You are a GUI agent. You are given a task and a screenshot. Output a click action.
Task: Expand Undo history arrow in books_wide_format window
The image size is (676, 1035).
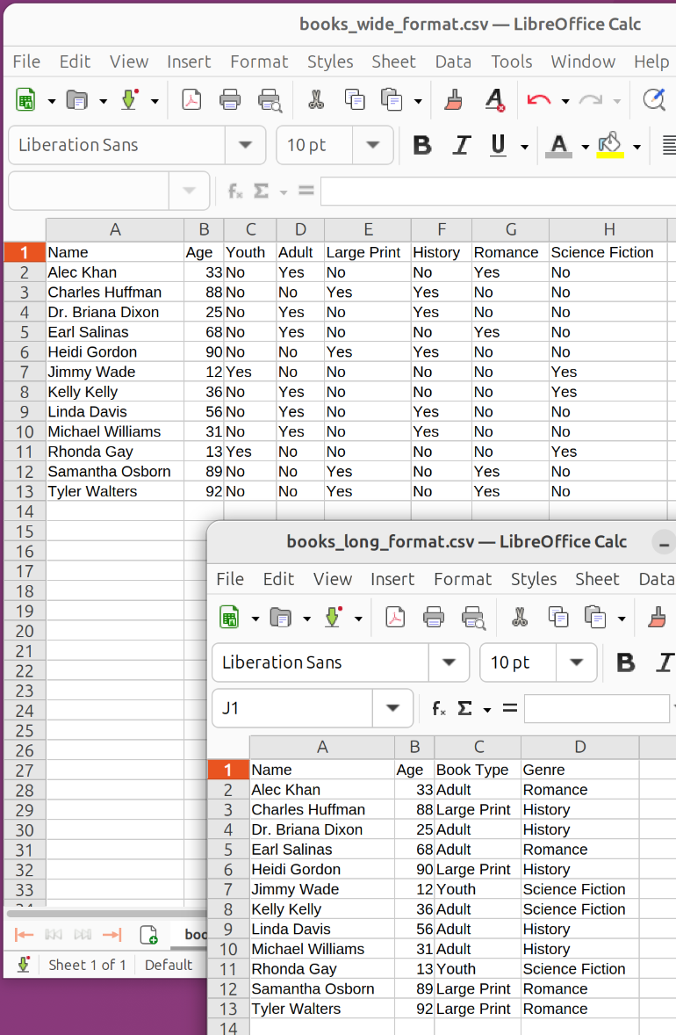[x=565, y=101]
